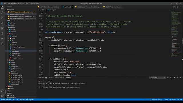Open the editor More Actions ellipsis
The image size is (183, 103).
pos(181,7)
